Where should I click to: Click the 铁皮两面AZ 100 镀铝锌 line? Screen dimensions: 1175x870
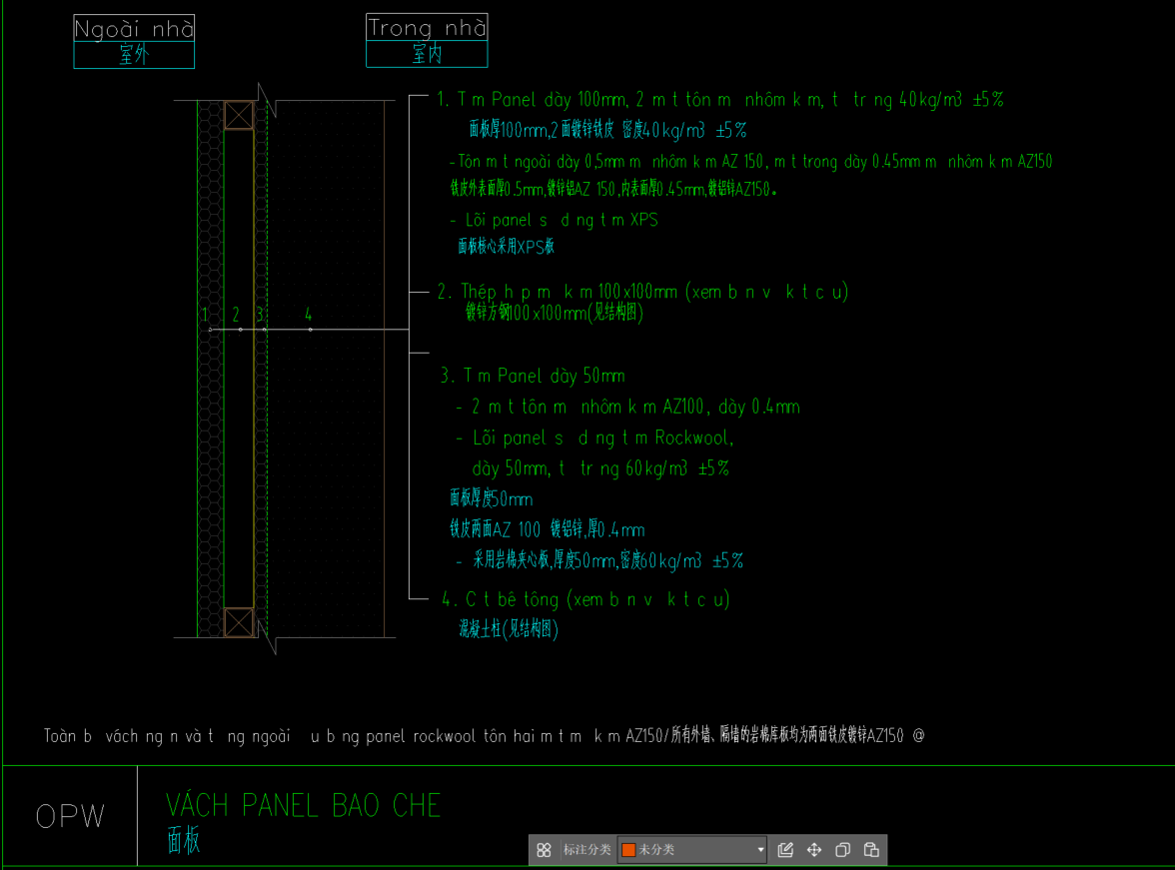tap(548, 529)
